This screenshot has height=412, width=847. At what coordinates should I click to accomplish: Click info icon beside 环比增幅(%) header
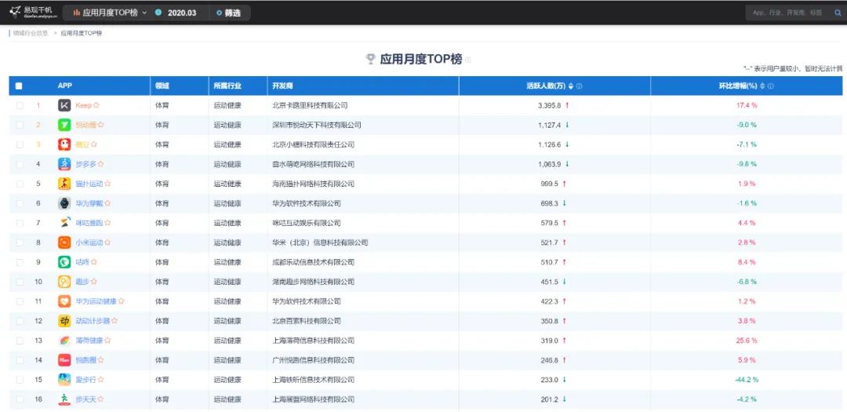pyautogui.click(x=771, y=86)
